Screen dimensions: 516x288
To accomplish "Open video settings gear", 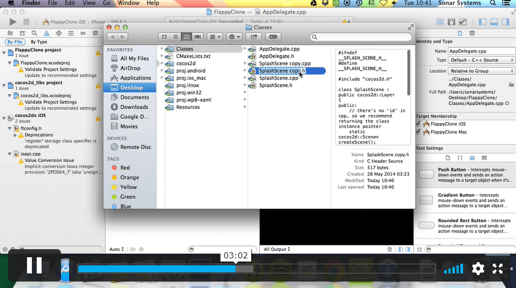I will (478, 269).
